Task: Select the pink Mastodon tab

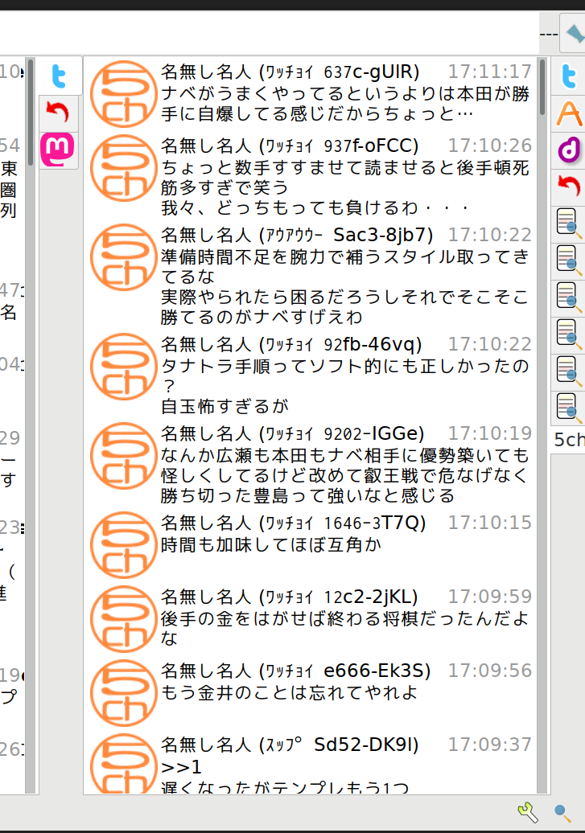Action: click(x=59, y=150)
